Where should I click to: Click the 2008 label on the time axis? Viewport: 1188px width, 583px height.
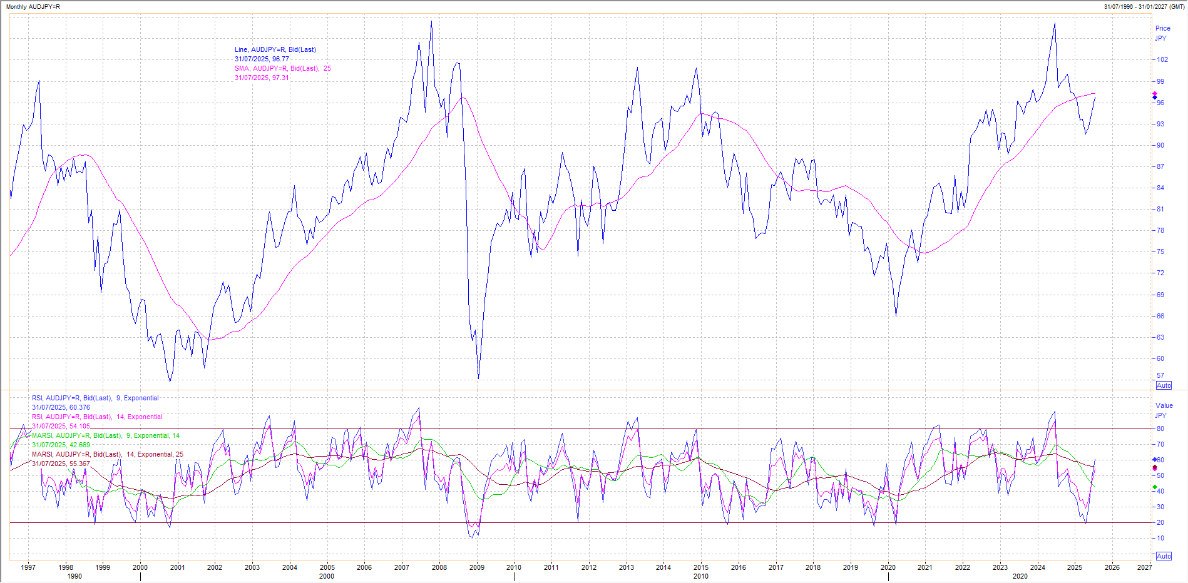click(439, 567)
